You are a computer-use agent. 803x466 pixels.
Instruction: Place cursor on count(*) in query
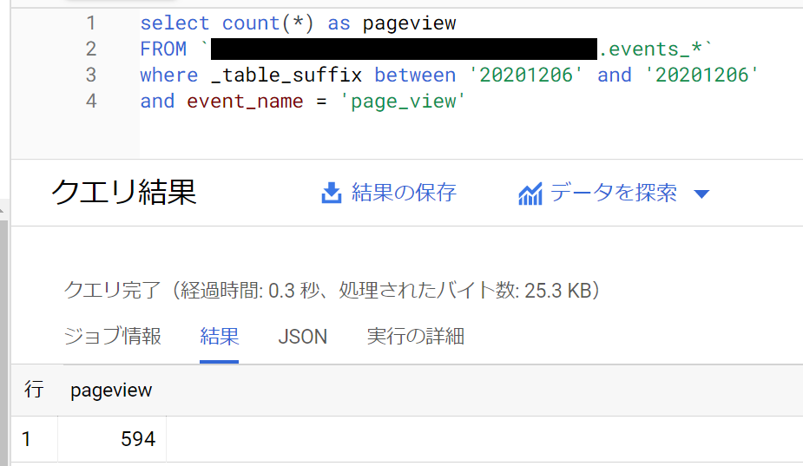[268, 23]
